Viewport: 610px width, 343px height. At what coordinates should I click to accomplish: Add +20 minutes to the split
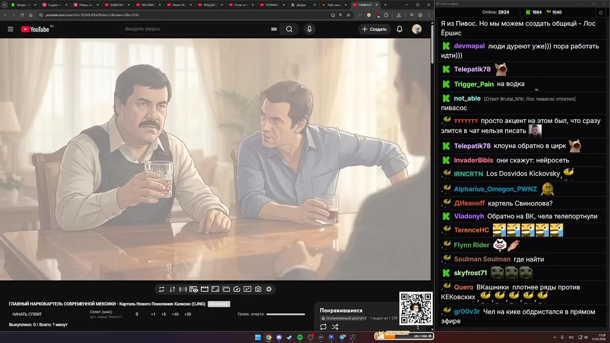(187, 314)
